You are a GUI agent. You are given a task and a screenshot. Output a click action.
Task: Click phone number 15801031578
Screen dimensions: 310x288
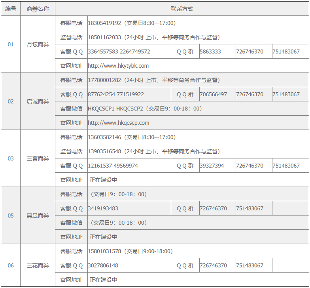[x=104, y=251]
